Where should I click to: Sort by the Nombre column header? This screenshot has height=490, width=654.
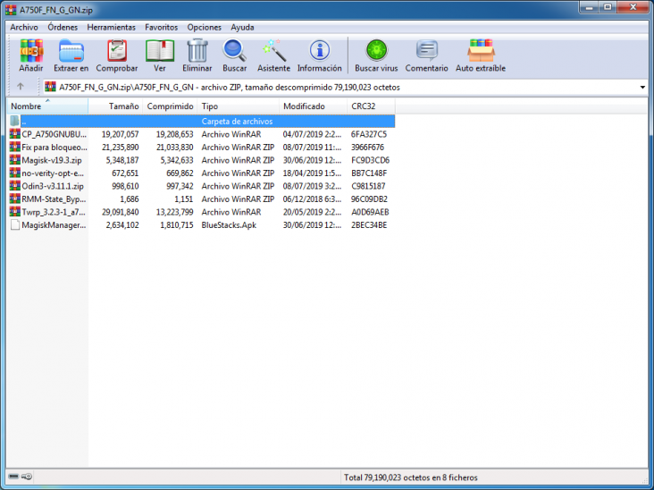[47, 106]
